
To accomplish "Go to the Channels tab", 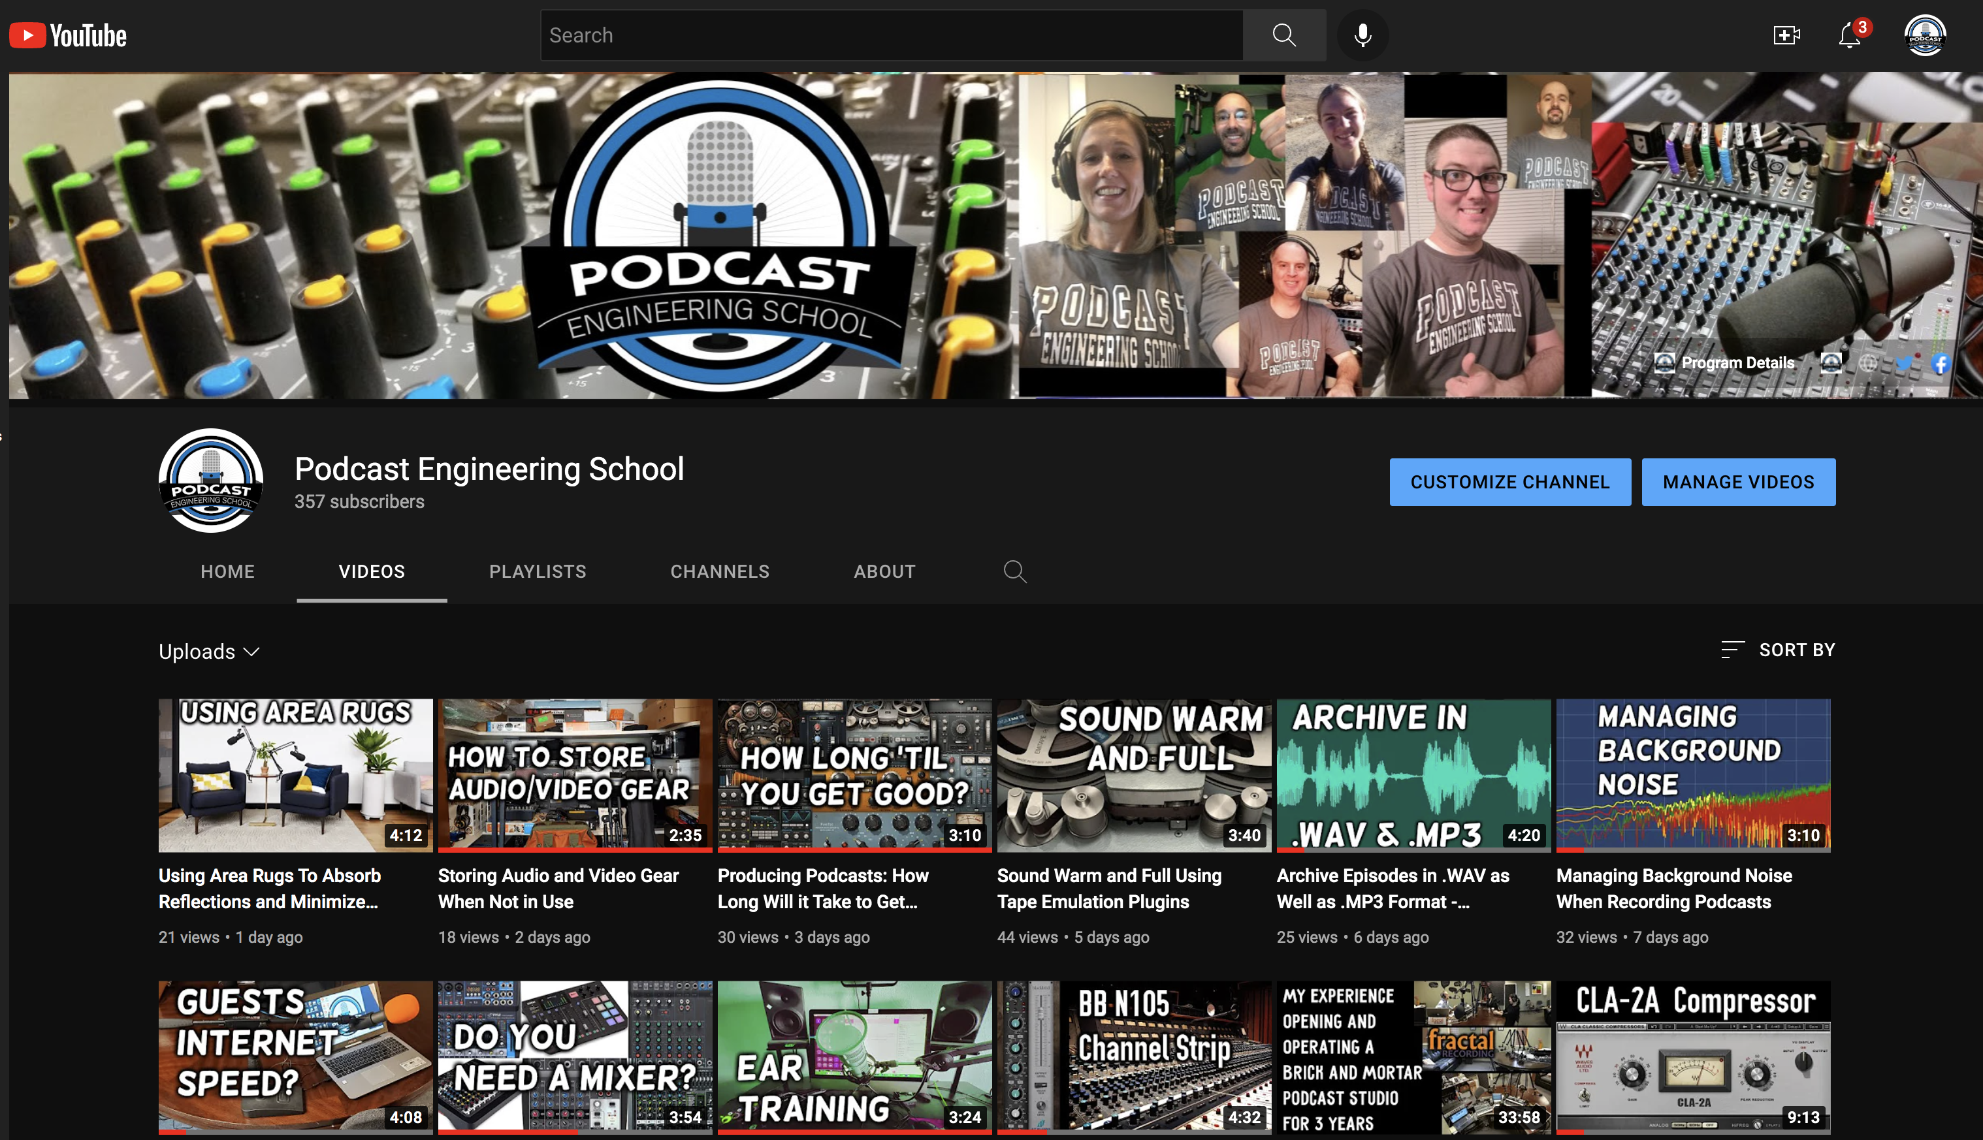I will 720,571.
